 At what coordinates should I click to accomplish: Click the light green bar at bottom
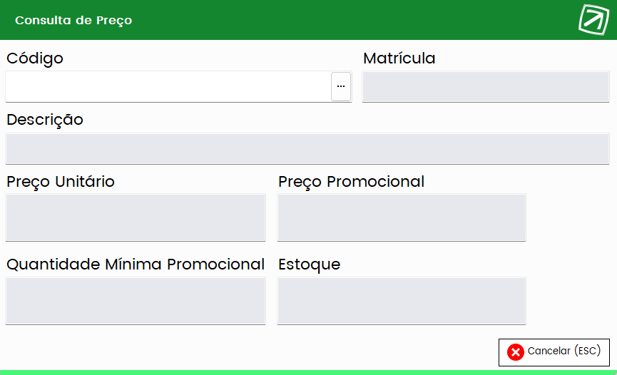click(308, 372)
